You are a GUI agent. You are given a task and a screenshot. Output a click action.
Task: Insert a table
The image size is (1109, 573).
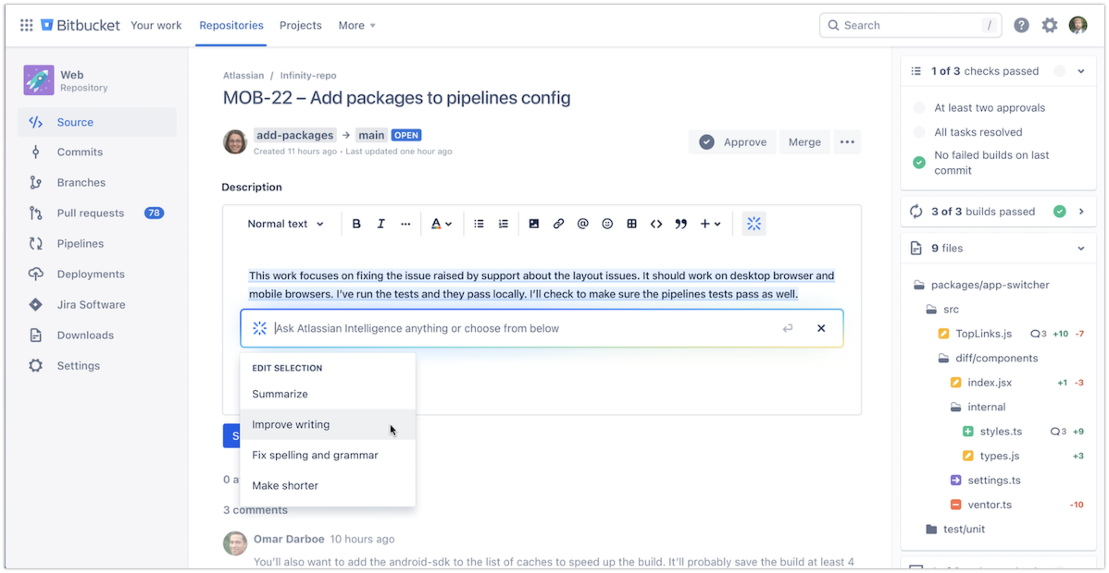click(x=631, y=224)
